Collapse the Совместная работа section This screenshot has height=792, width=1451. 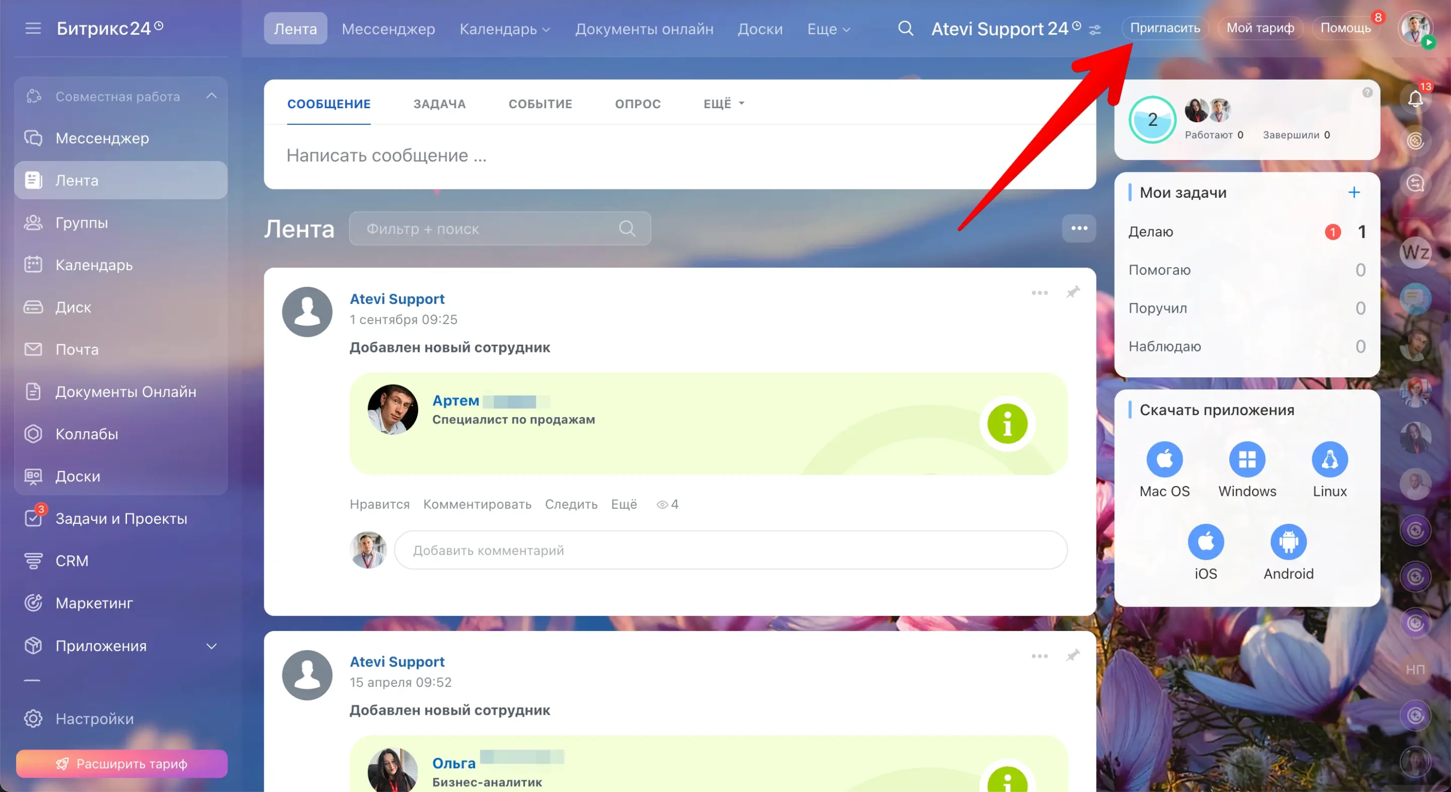click(x=211, y=96)
